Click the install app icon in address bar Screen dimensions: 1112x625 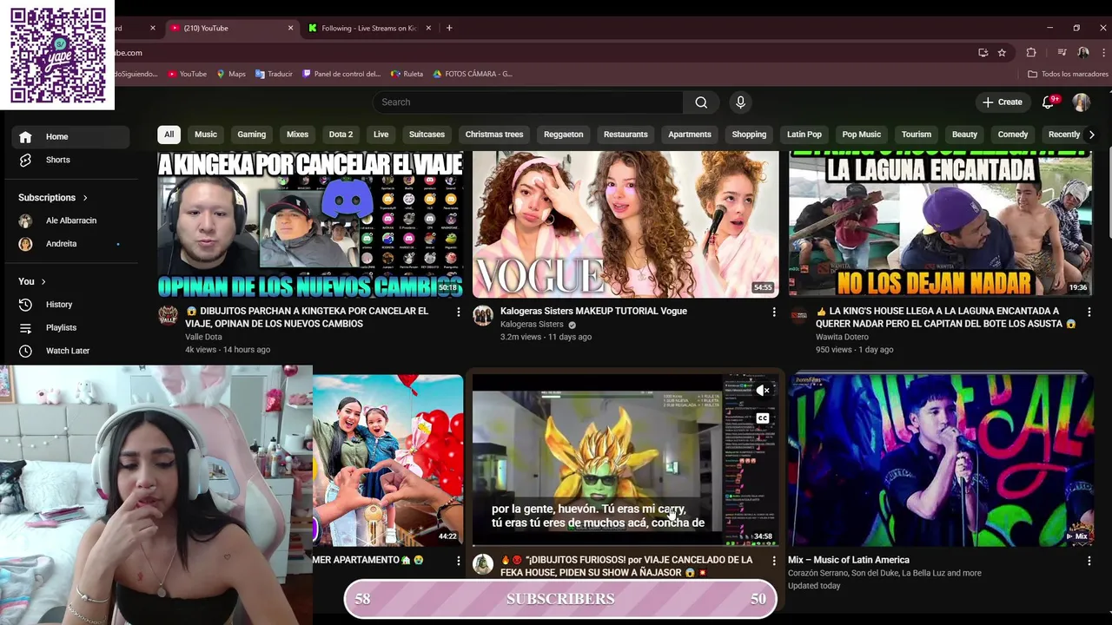(x=983, y=53)
